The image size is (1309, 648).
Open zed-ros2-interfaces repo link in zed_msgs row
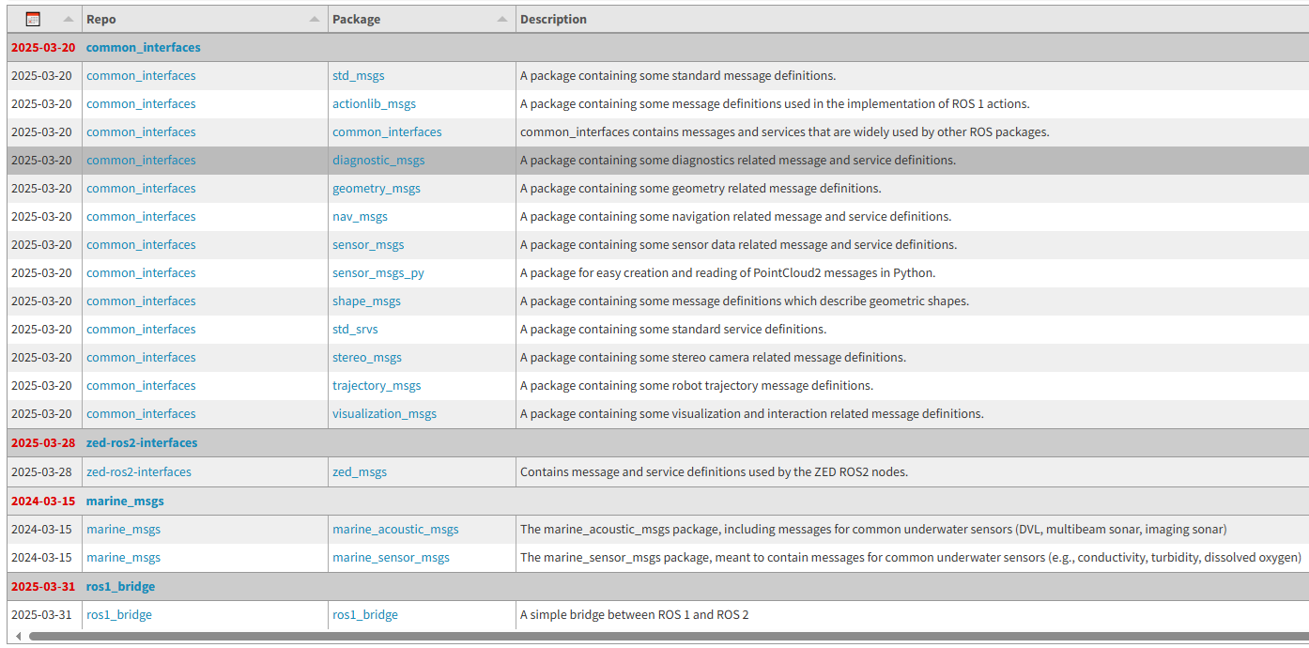click(x=139, y=471)
